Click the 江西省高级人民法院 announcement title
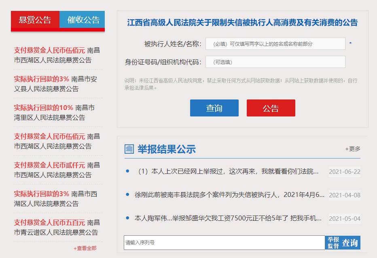Screen dimensions: 377x258 [242, 23]
